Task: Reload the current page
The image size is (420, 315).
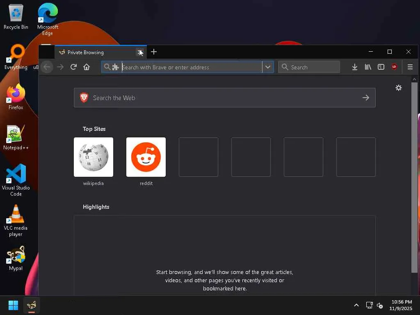Action: point(73,67)
